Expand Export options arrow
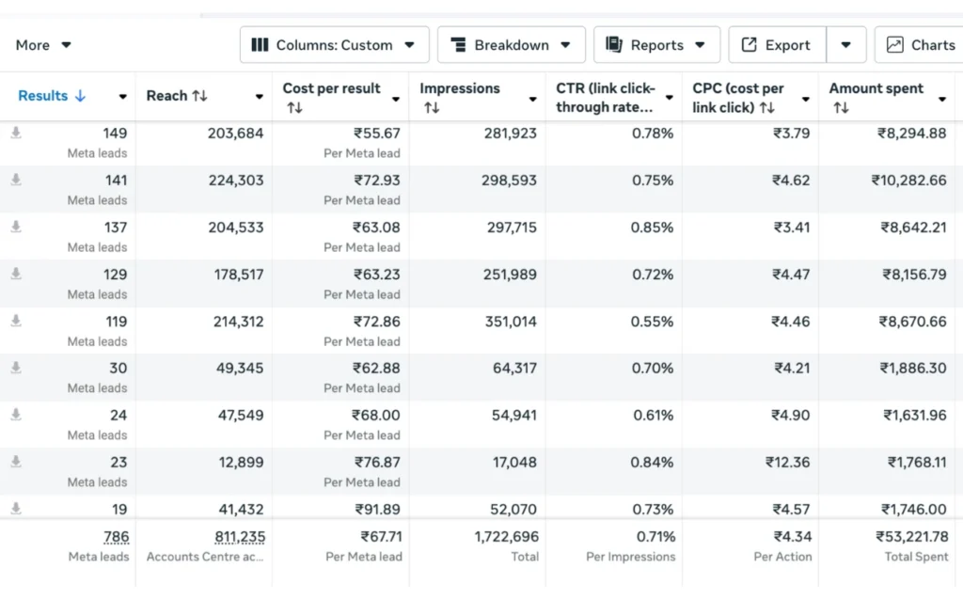963x599 pixels. click(846, 45)
